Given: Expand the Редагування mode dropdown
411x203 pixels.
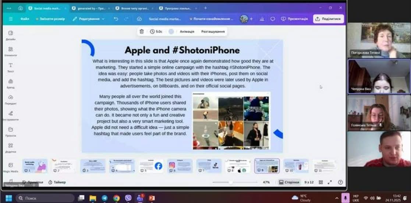Looking at the screenshot, I should (89, 19).
